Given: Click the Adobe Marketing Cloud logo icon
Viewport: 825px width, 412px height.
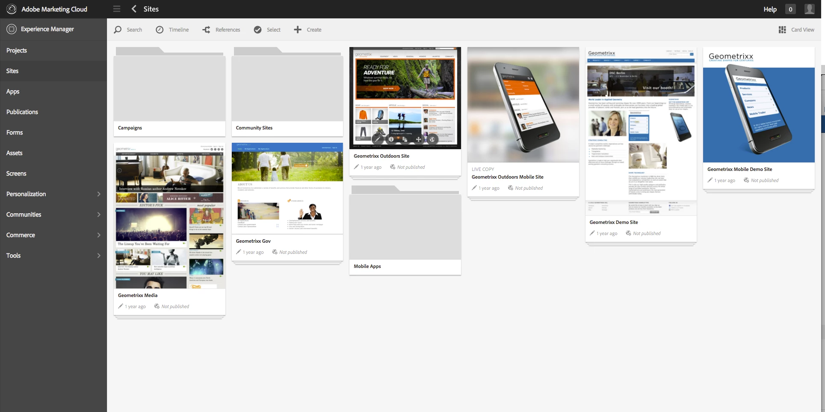Looking at the screenshot, I should [x=12, y=9].
